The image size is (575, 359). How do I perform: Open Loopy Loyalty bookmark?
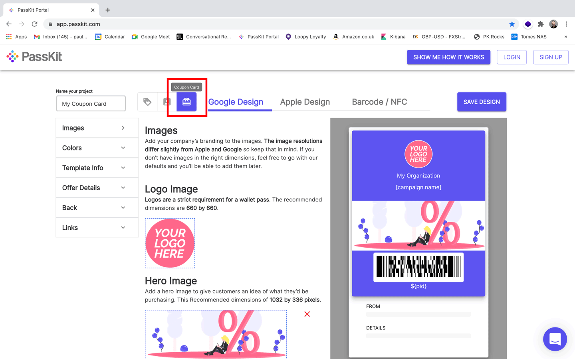[306, 37]
